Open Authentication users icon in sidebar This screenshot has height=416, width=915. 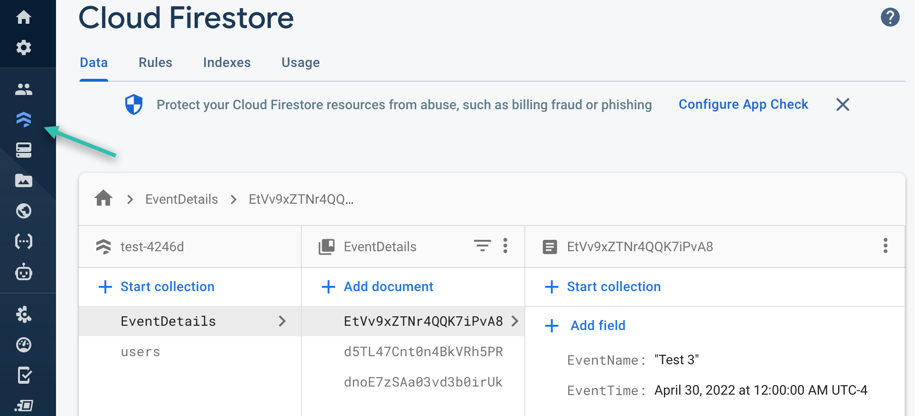coord(24,89)
